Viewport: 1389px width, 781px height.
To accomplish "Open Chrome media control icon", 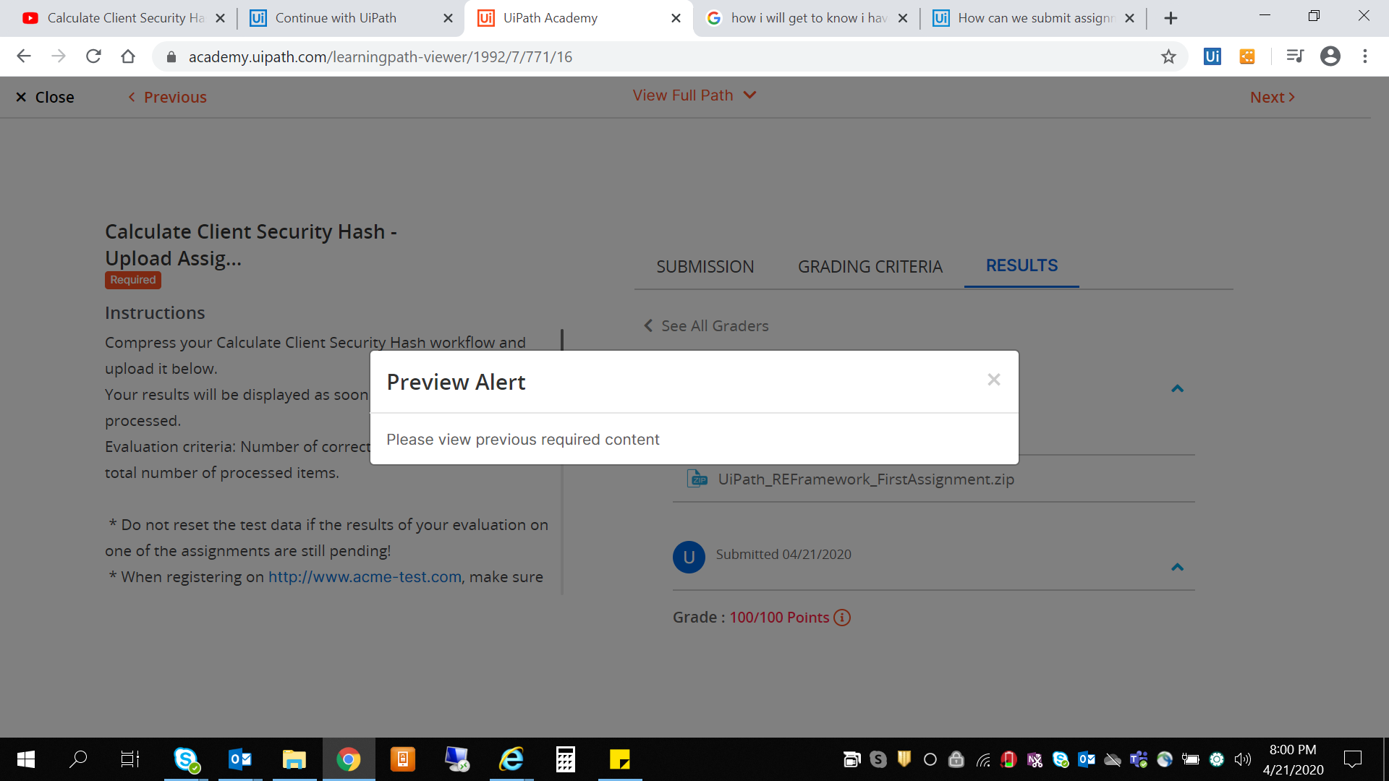I will point(1294,56).
